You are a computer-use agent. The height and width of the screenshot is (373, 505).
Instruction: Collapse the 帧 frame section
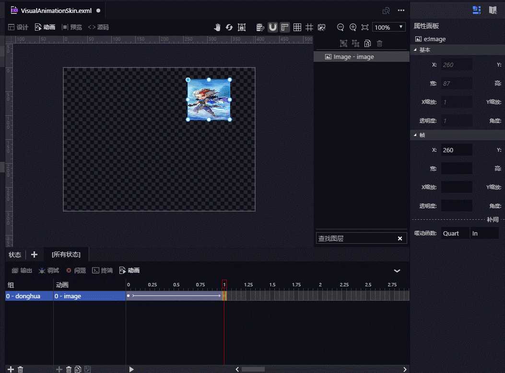point(415,135)
